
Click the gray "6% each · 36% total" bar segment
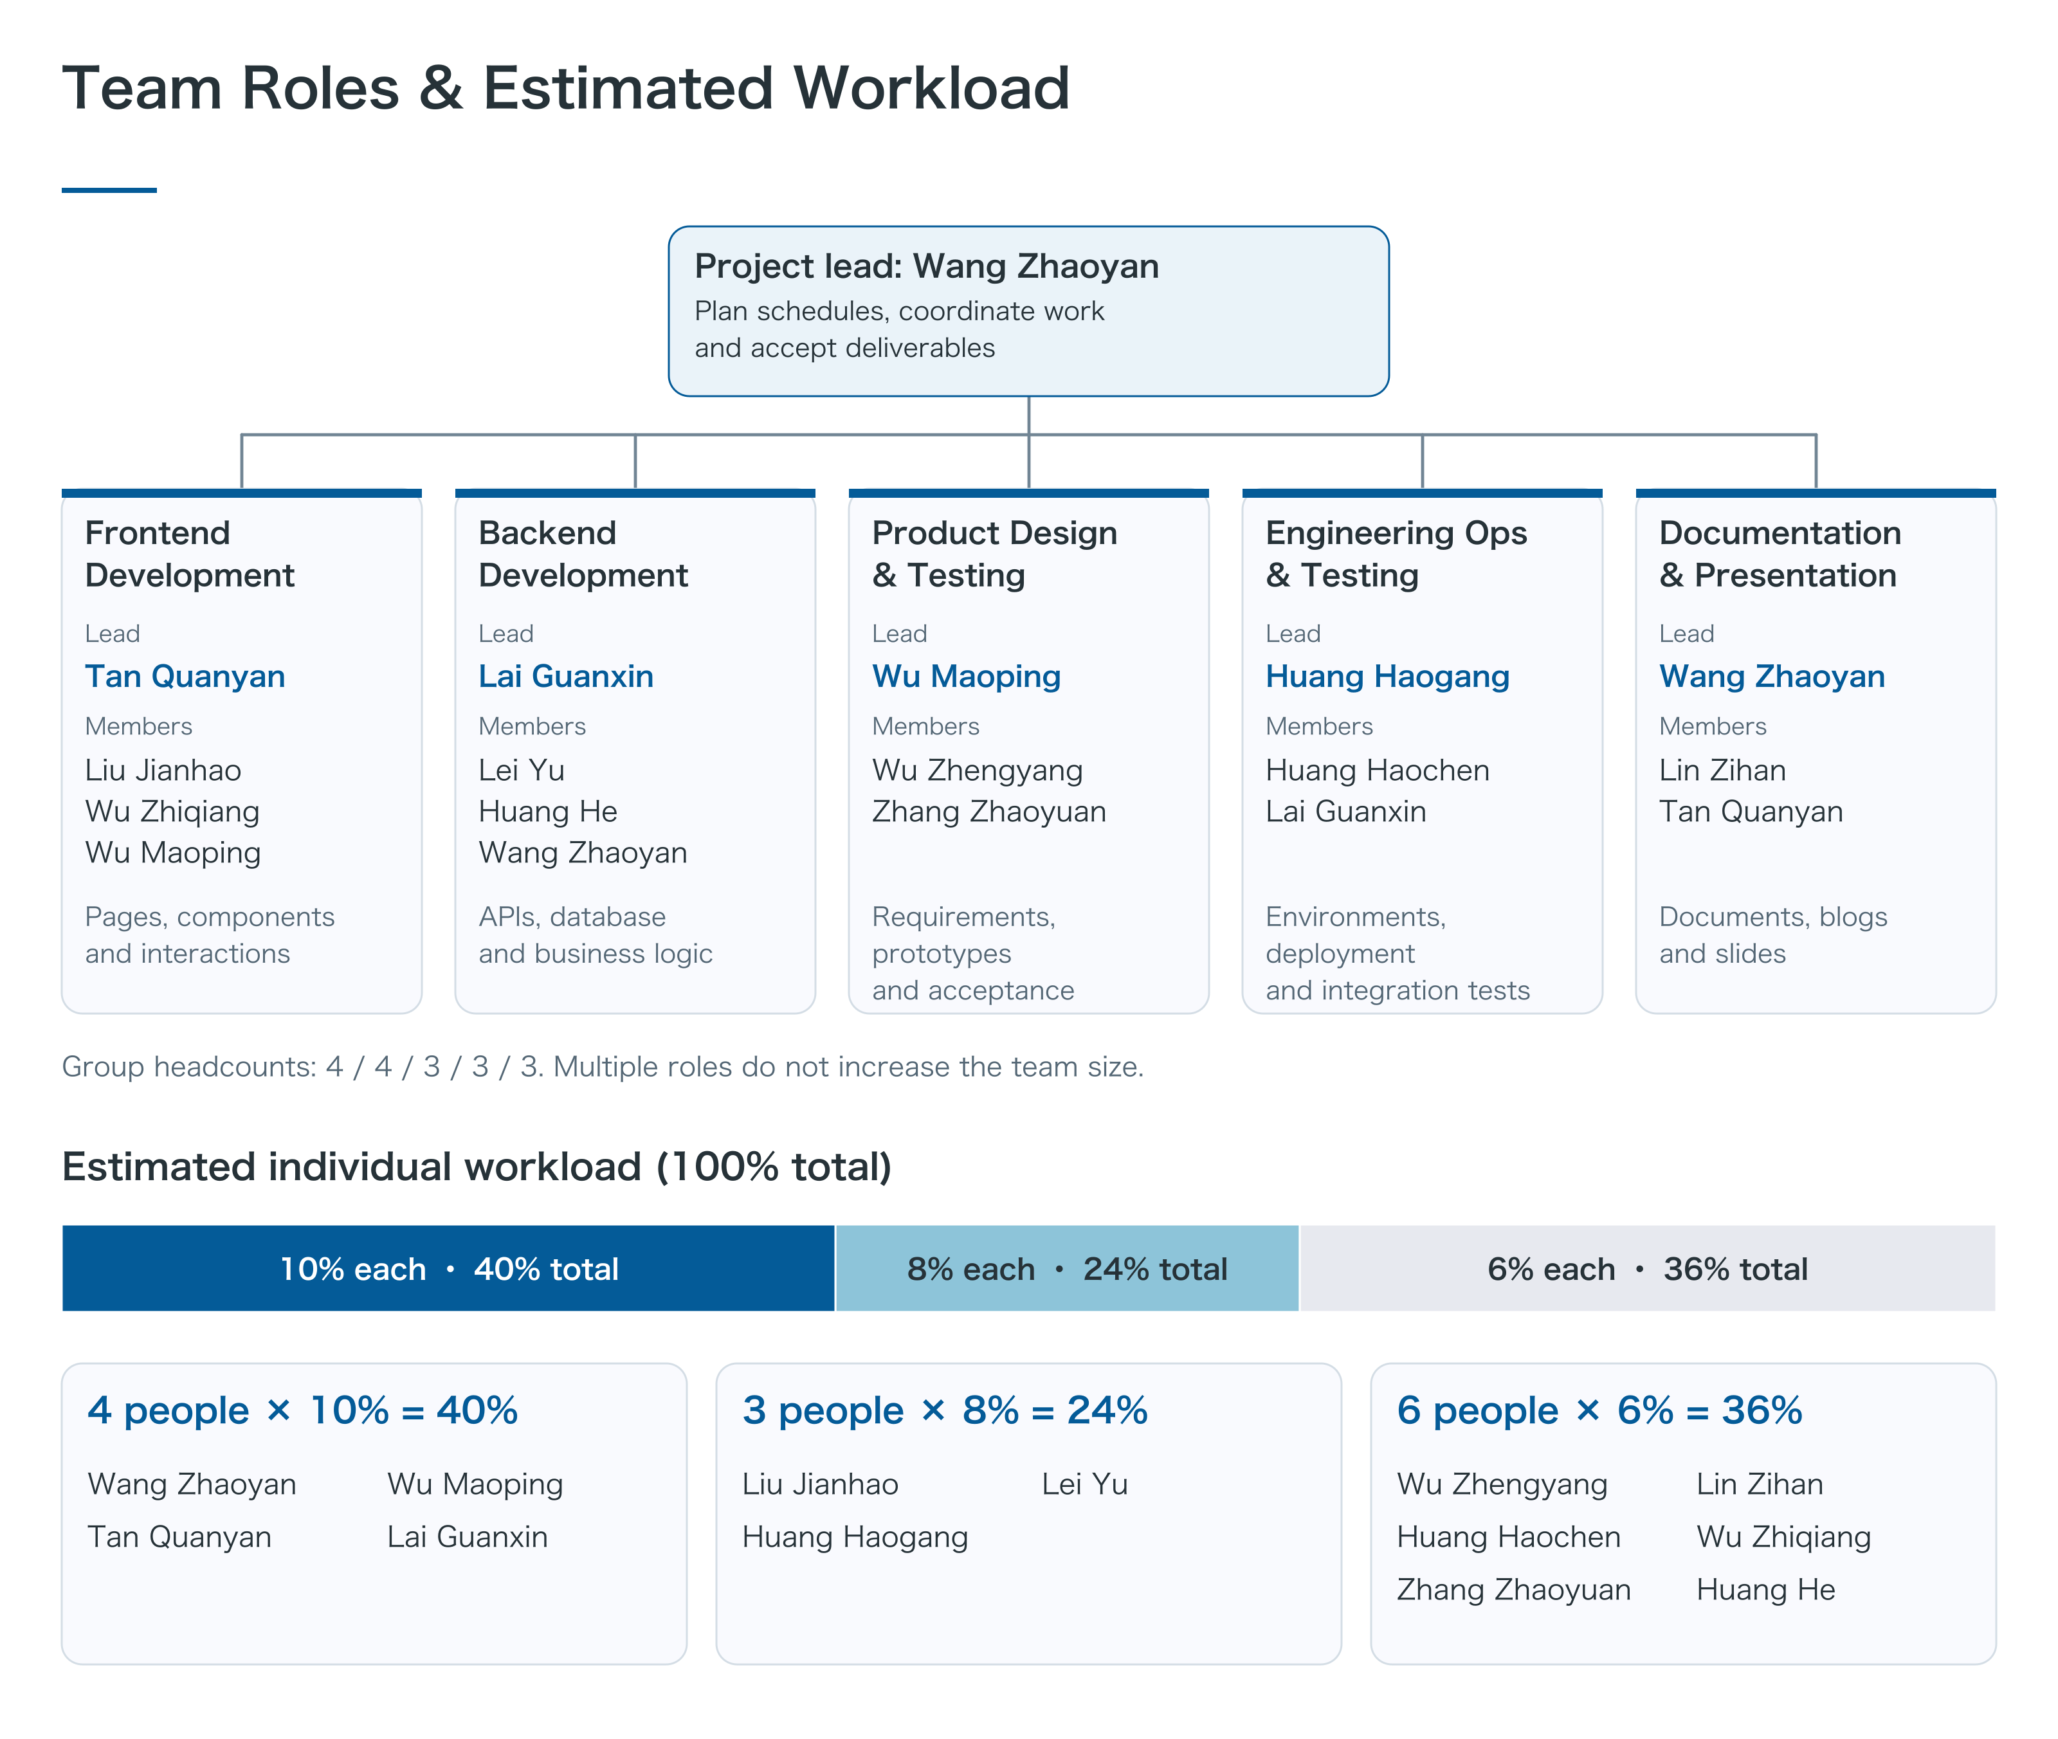1648,1269
